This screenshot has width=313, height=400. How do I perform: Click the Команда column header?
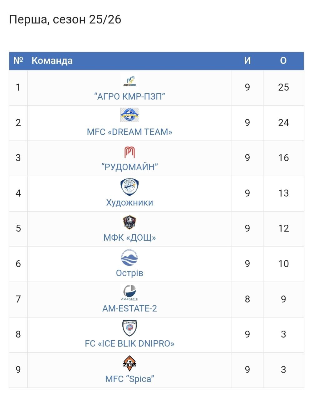[x=52, y=61]
